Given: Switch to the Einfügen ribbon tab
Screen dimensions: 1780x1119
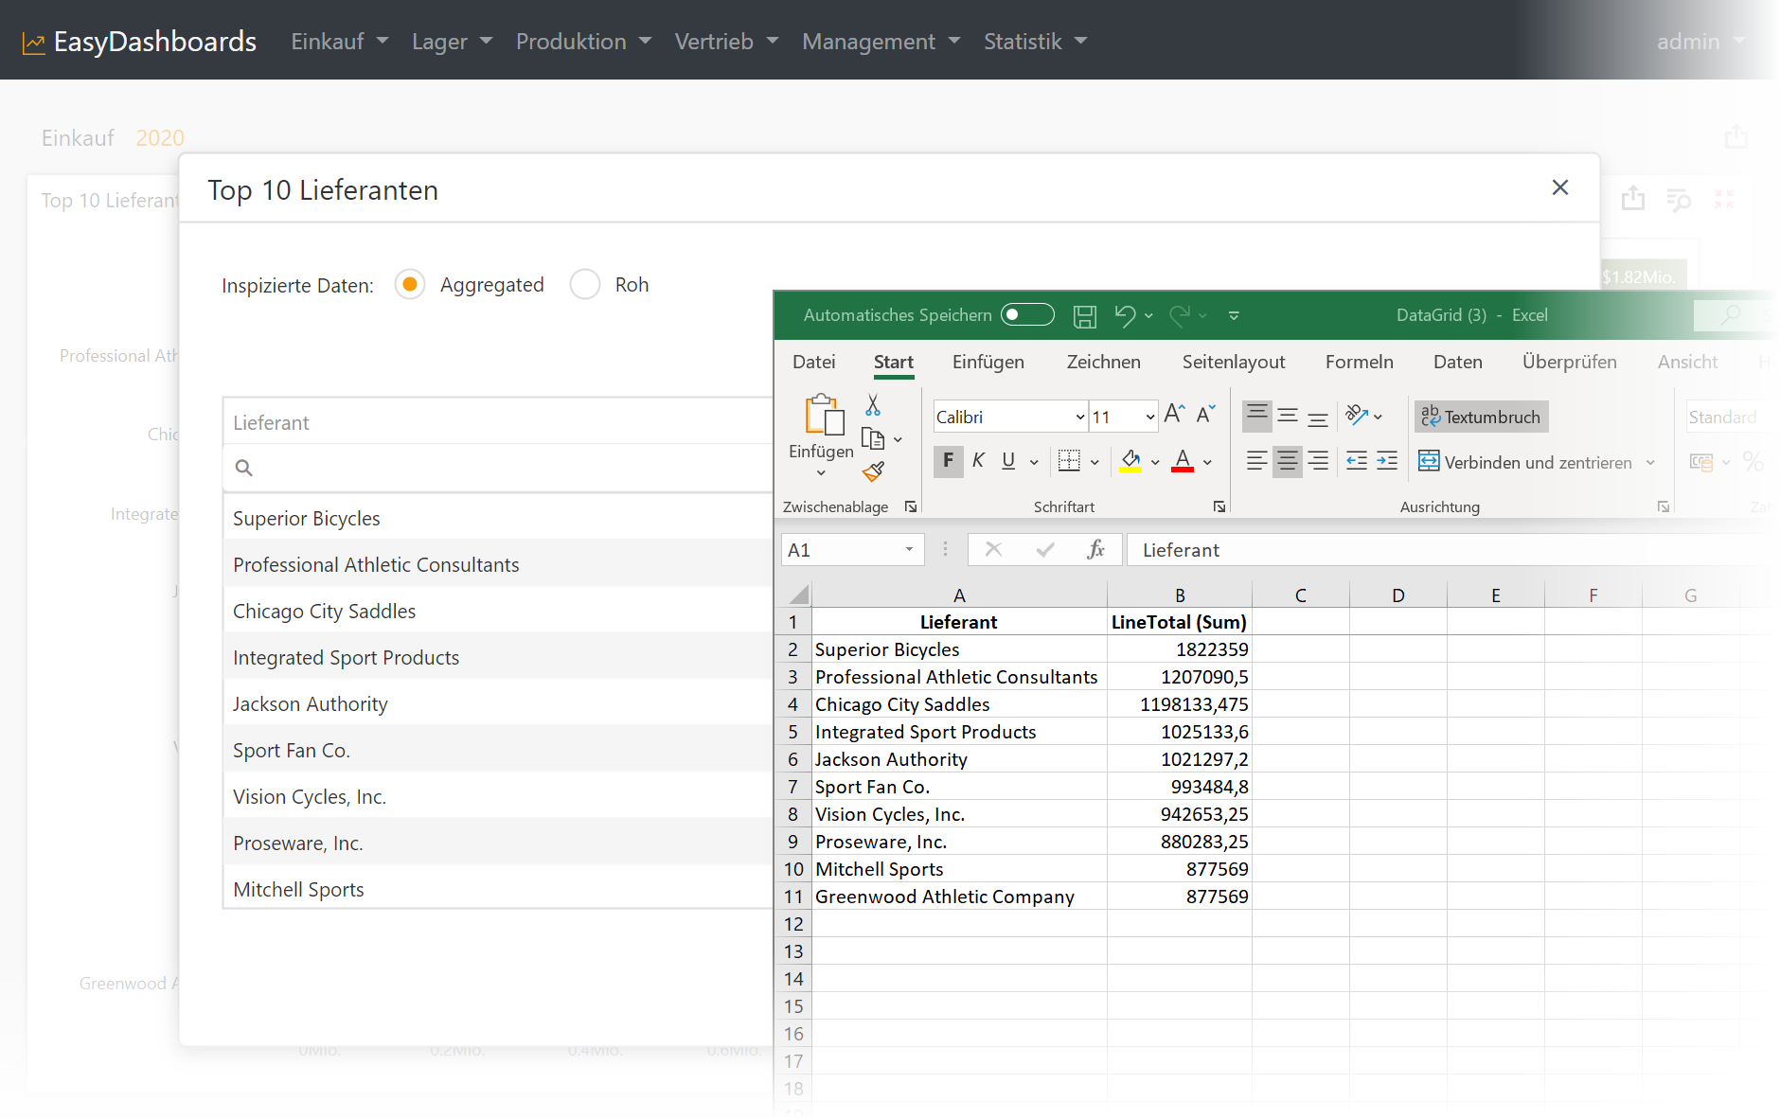Looking at the screenshot, I should (988, 362).
